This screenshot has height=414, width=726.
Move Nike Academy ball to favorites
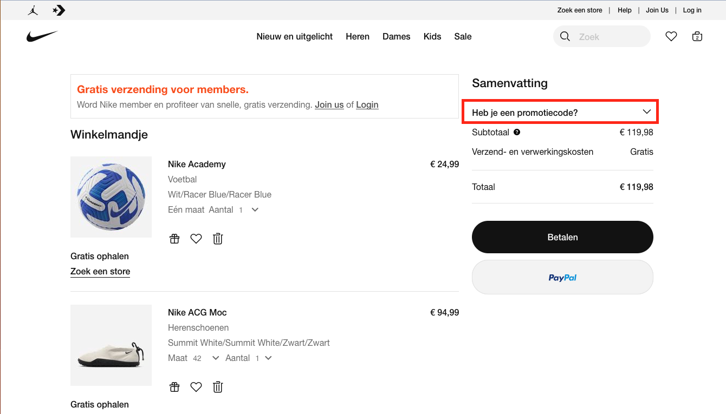pos(196,239)
